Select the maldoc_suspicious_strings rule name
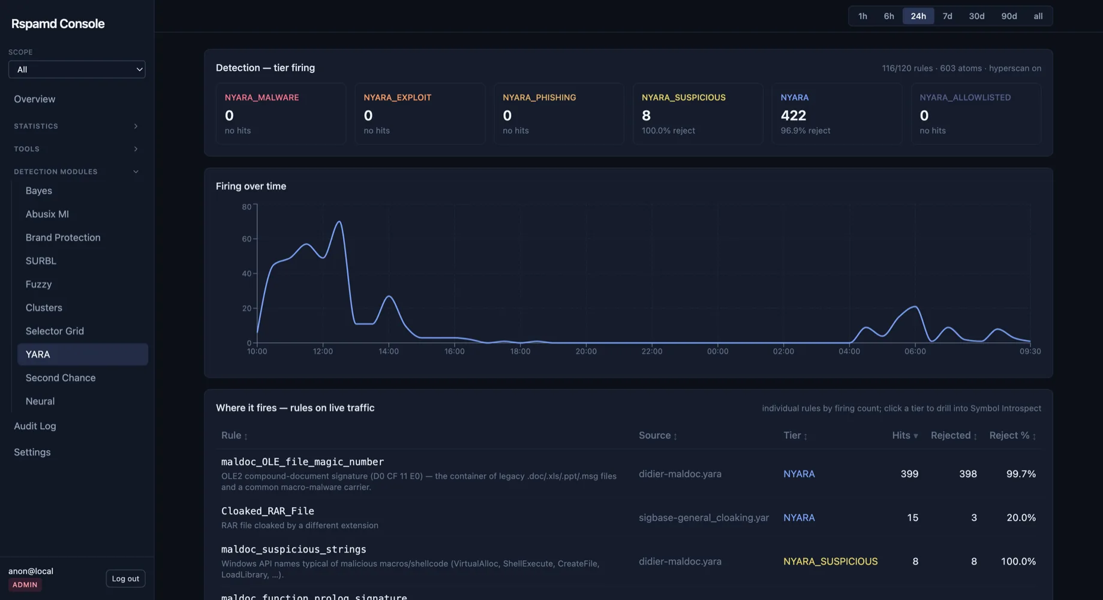The height and width of the screenshot is (600, 1103). pos(293,550)
